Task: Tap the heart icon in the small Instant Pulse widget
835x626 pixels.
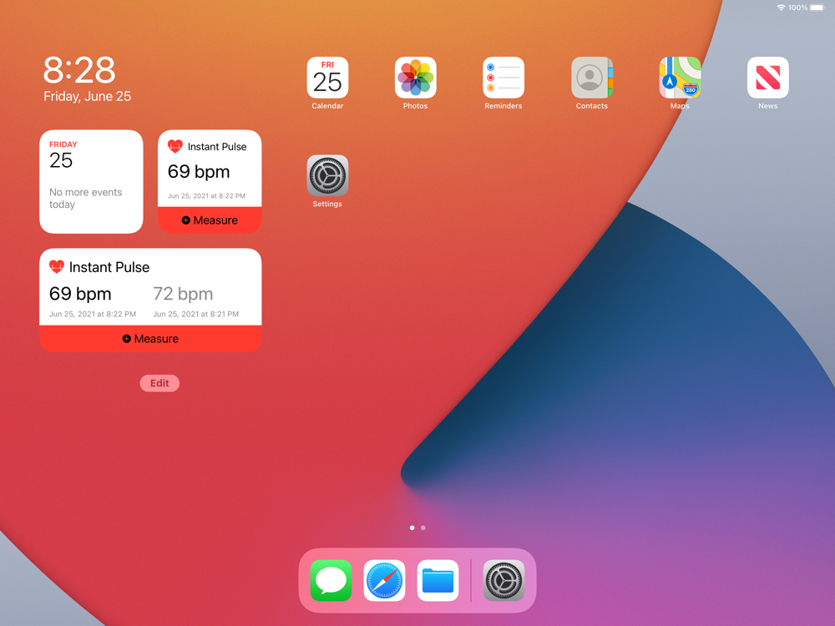Action: pos(175,146)
